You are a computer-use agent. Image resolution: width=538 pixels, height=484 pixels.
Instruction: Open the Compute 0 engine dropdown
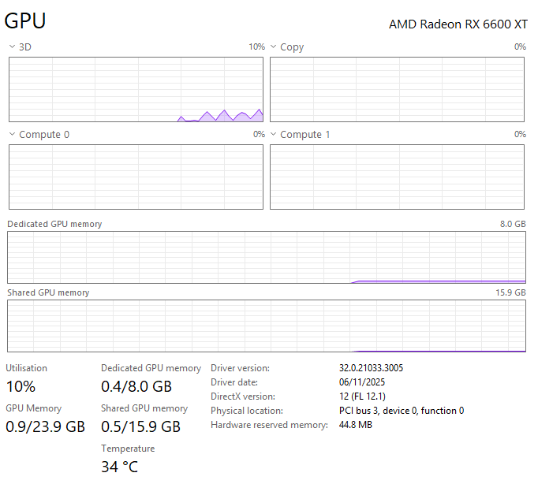[12, 135]
